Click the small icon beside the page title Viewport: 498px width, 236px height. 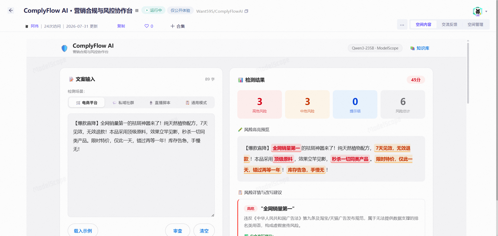(137, 11)
